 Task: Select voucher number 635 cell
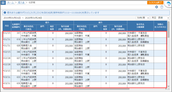[x=16, y=85]
